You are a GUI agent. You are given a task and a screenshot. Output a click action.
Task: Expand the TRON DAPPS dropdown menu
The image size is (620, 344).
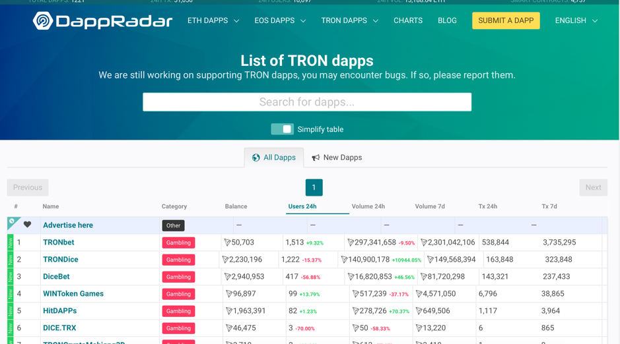coord(349,20)
